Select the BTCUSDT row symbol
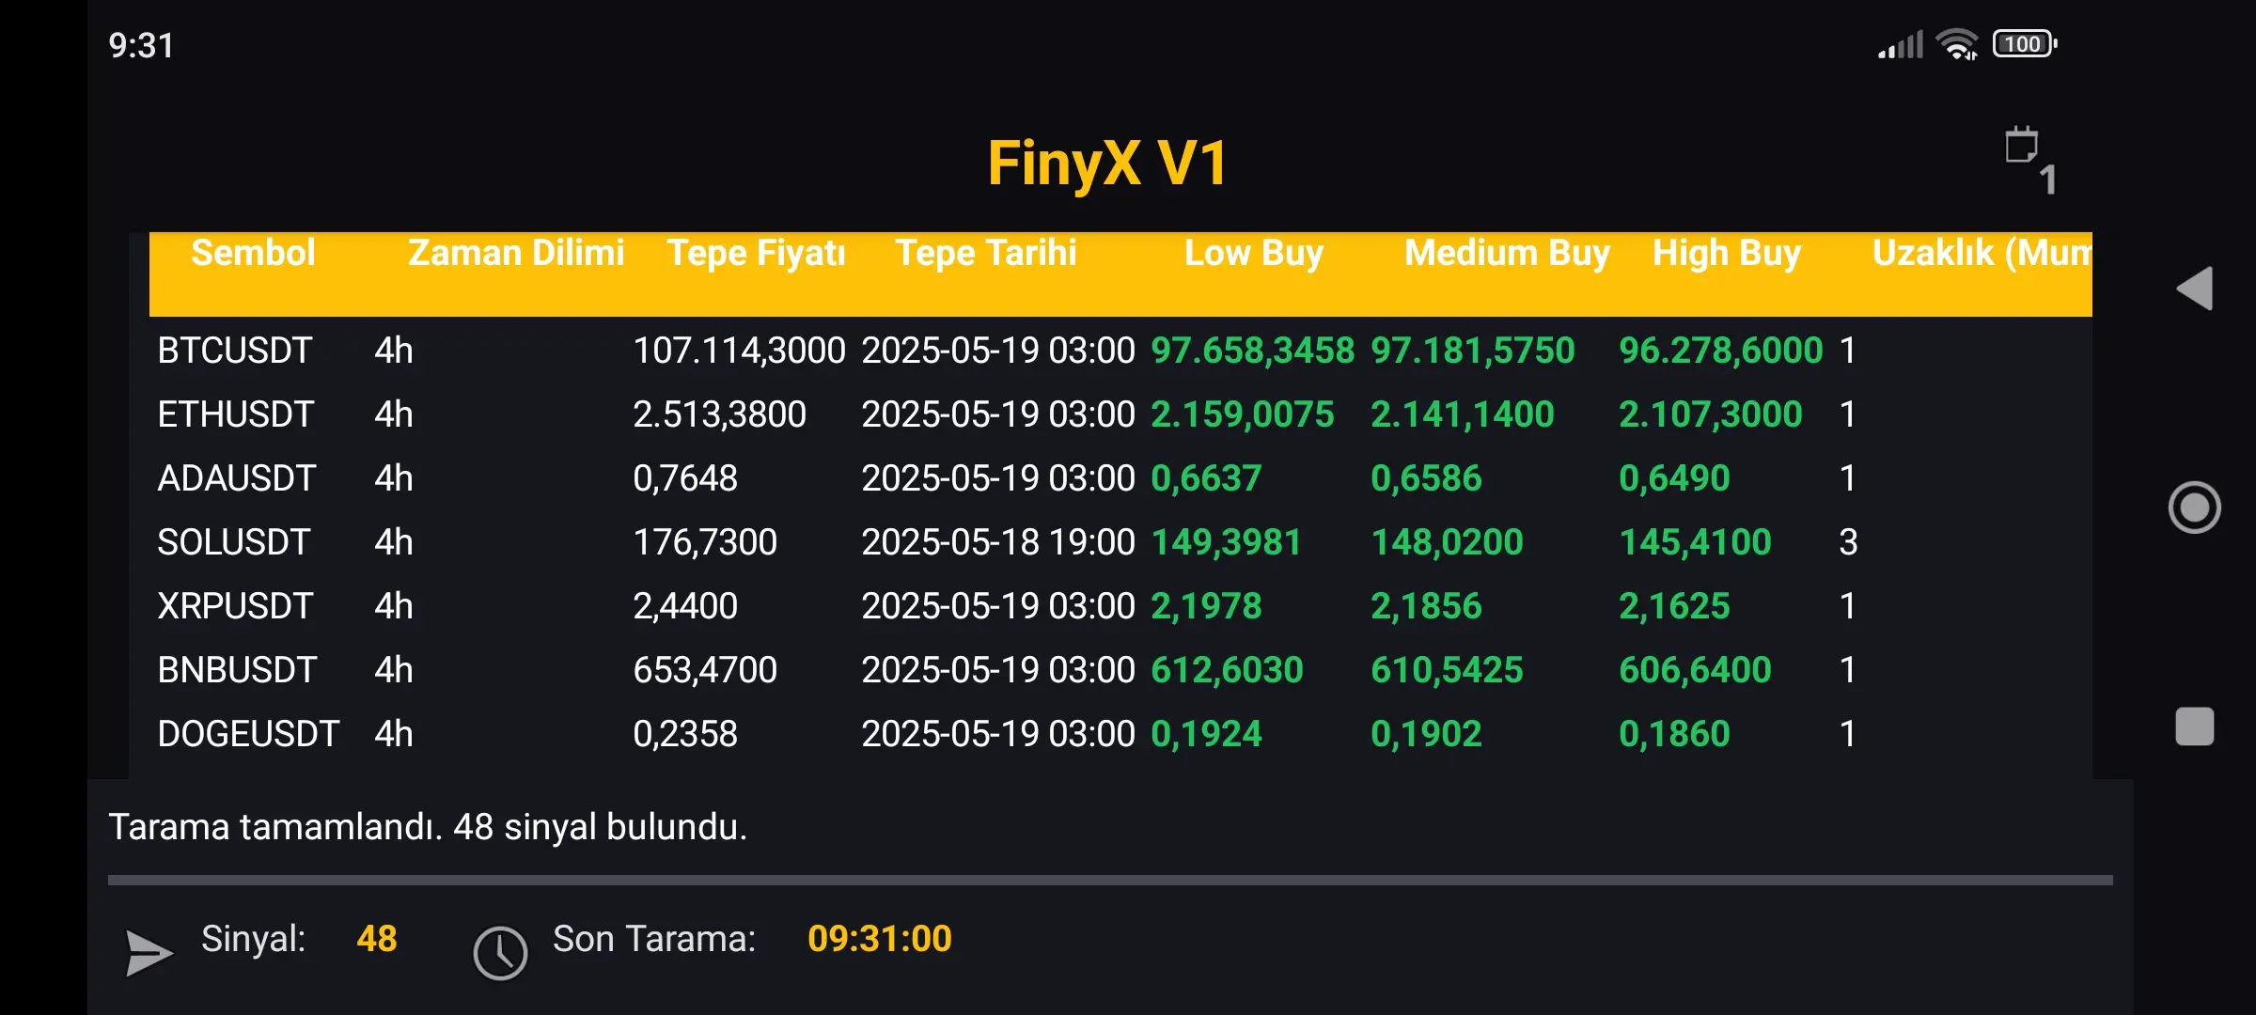The width and height of the screenshot is (2256, 1015). 234,351
